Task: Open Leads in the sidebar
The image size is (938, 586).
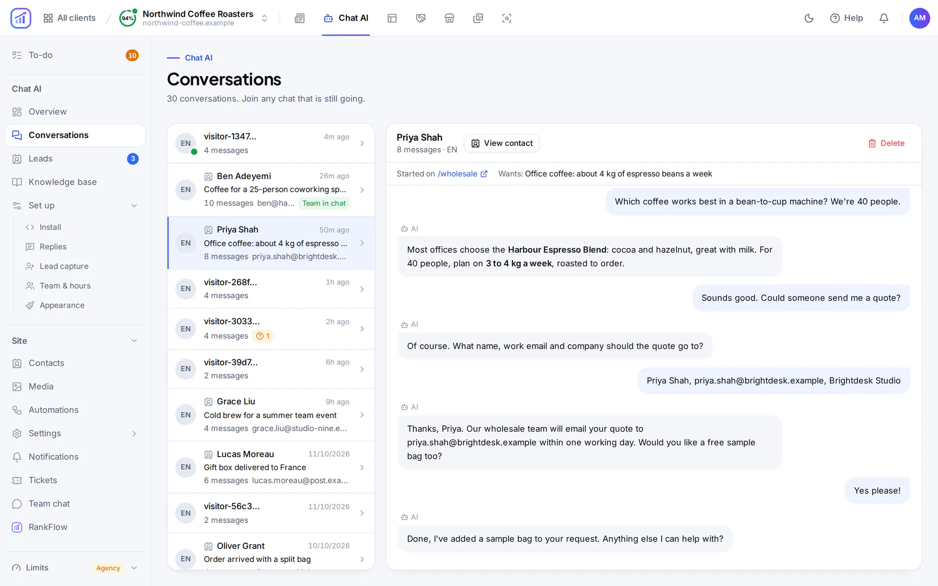Action: pos(75,159)
